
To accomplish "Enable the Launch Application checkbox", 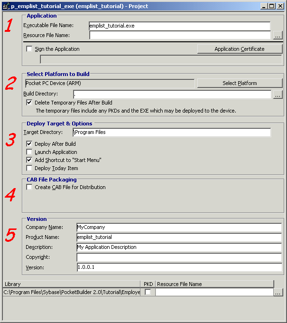I will [x=29, y=152].
